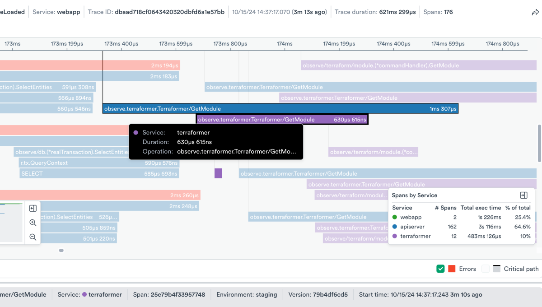Screen dimensions: 542x307
Task: Click the webapp row in Spans by Service
Action: 461,217
